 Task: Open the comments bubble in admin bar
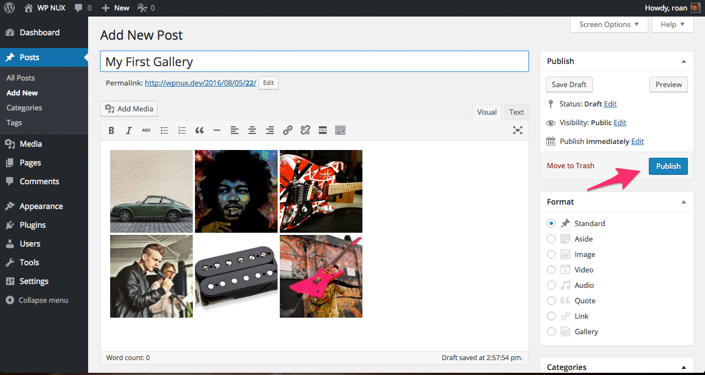(x=83, y=8)
